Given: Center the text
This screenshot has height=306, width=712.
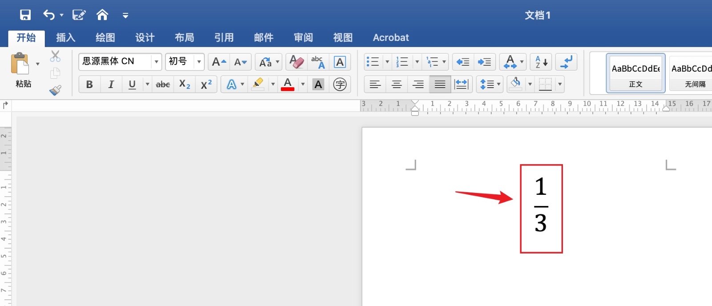Looking at the screenshot, I should click(x=396, y=85).
